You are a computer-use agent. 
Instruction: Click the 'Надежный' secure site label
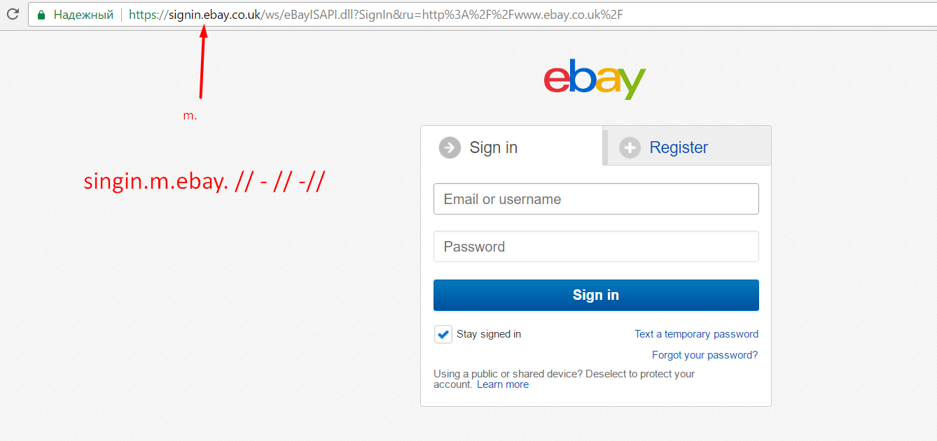(x=83, y=15)
